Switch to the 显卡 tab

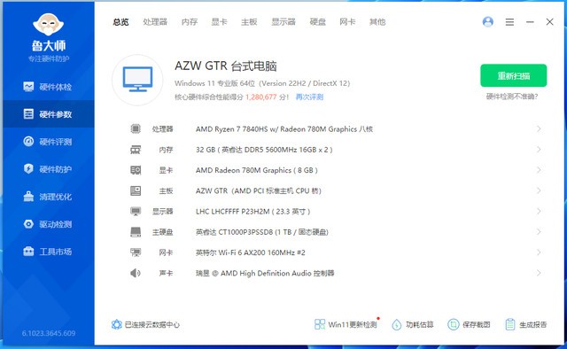[219, 22]
